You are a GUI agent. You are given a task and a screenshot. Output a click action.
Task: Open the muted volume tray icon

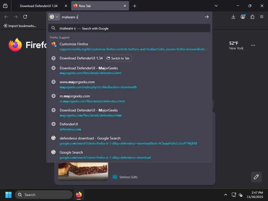241,195
